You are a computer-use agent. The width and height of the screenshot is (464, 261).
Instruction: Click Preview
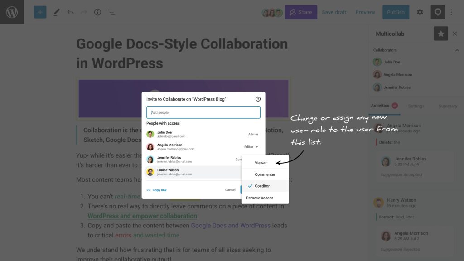pos(365,12)
